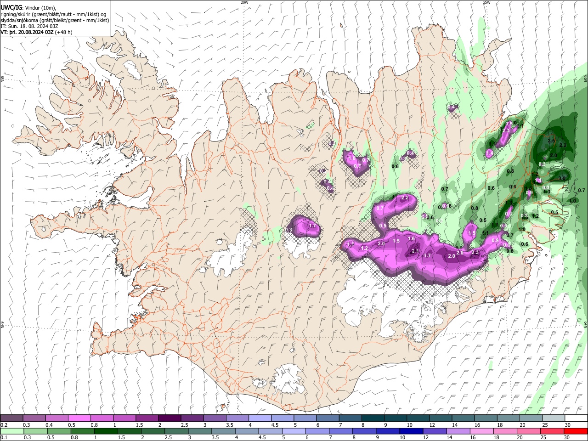Pick the top-row white swatch labeled 30
Screen dimensions: 588x441
(575, 418)
